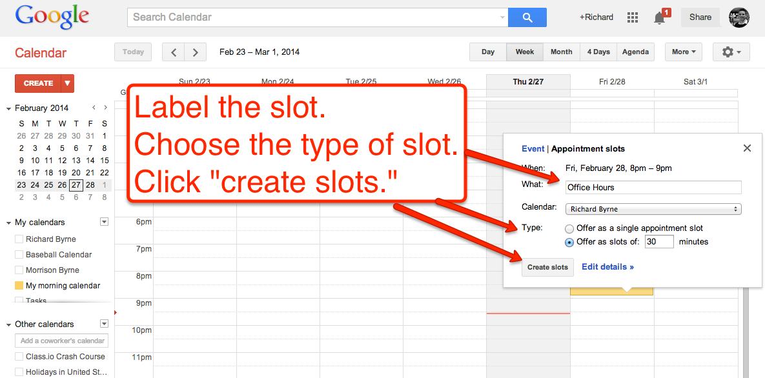Open the Edit details link
The height and width of the screenshot is (378, 765).
point(607,267)
